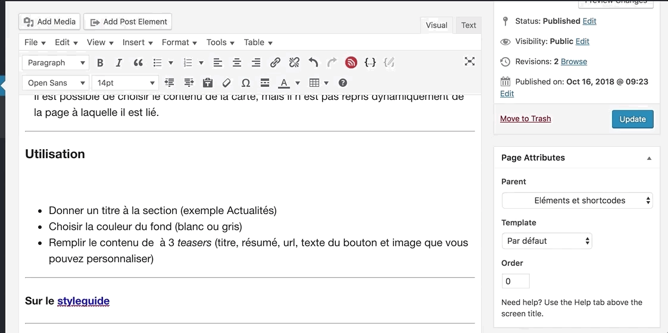
Task: Click the Update button
Action: click(x=632, y=119)
